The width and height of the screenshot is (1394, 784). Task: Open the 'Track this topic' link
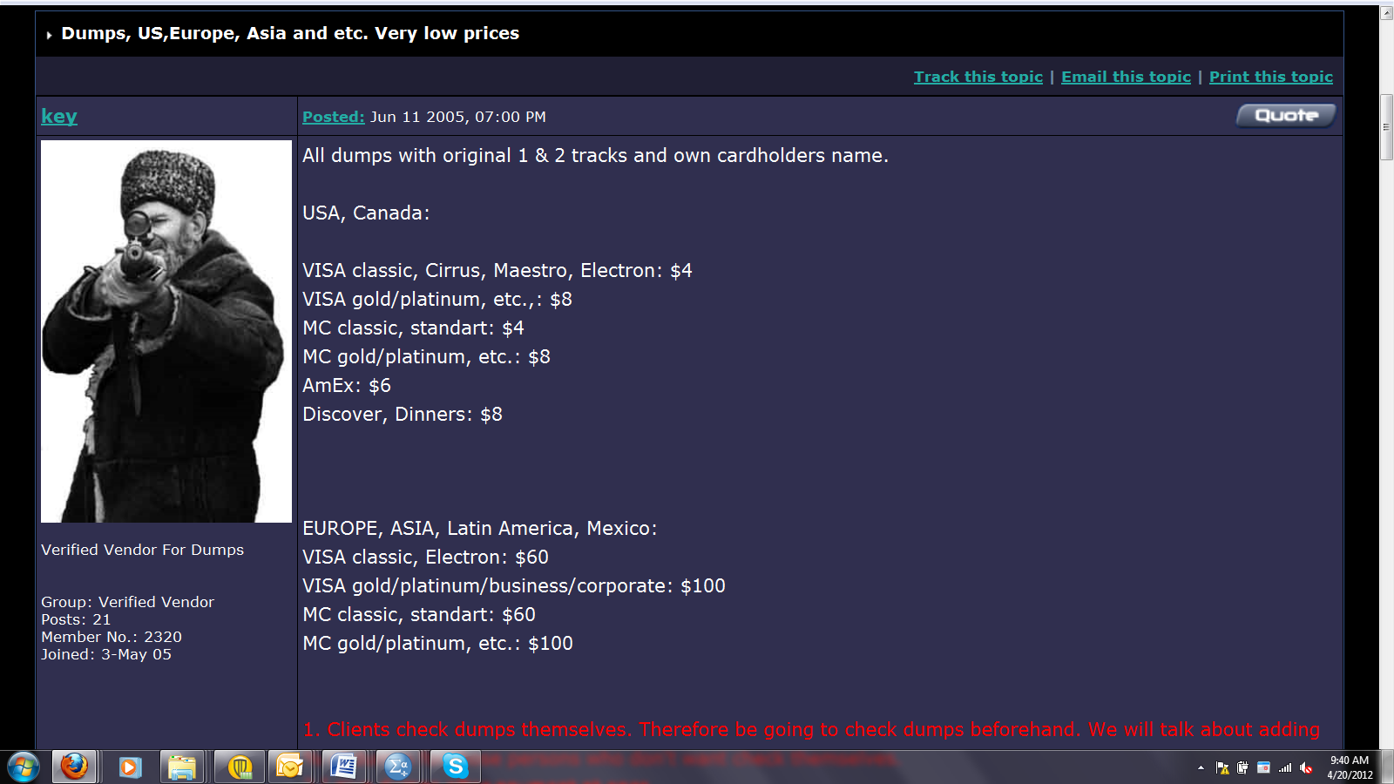click(x=978, y=77)
